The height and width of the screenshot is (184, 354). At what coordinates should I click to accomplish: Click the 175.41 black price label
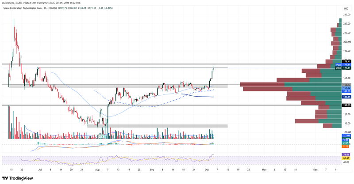tap(346, 61)
